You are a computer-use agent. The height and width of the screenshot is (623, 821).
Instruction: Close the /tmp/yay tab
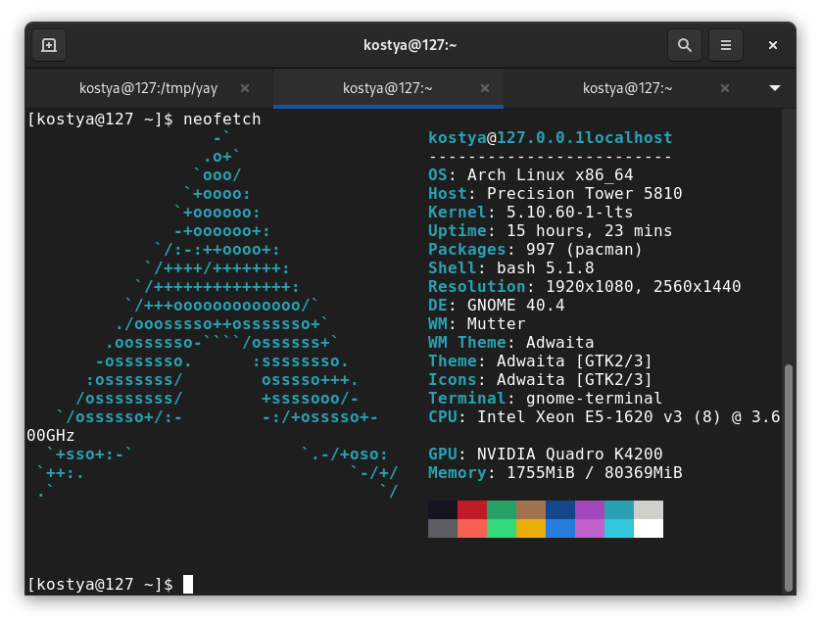pos(245,88)
